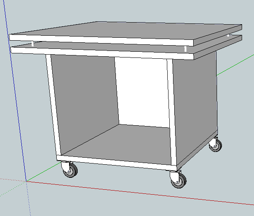Click the far-right rear white spacer peg
Screen dimensions: 254x216
pyautogui.click(x=228, y=35)
